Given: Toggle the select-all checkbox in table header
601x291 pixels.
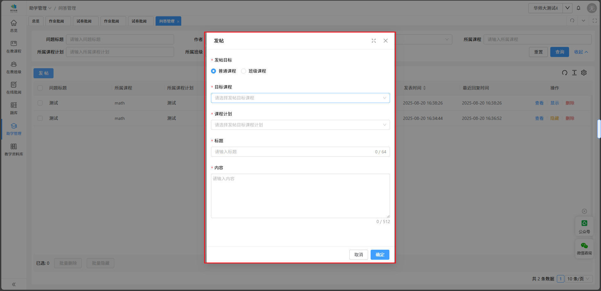Looking at the screenshot, I should 40,88.
